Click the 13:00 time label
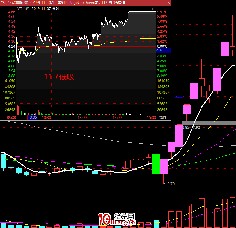Screen dimensions: 236x228 (82, 118)
